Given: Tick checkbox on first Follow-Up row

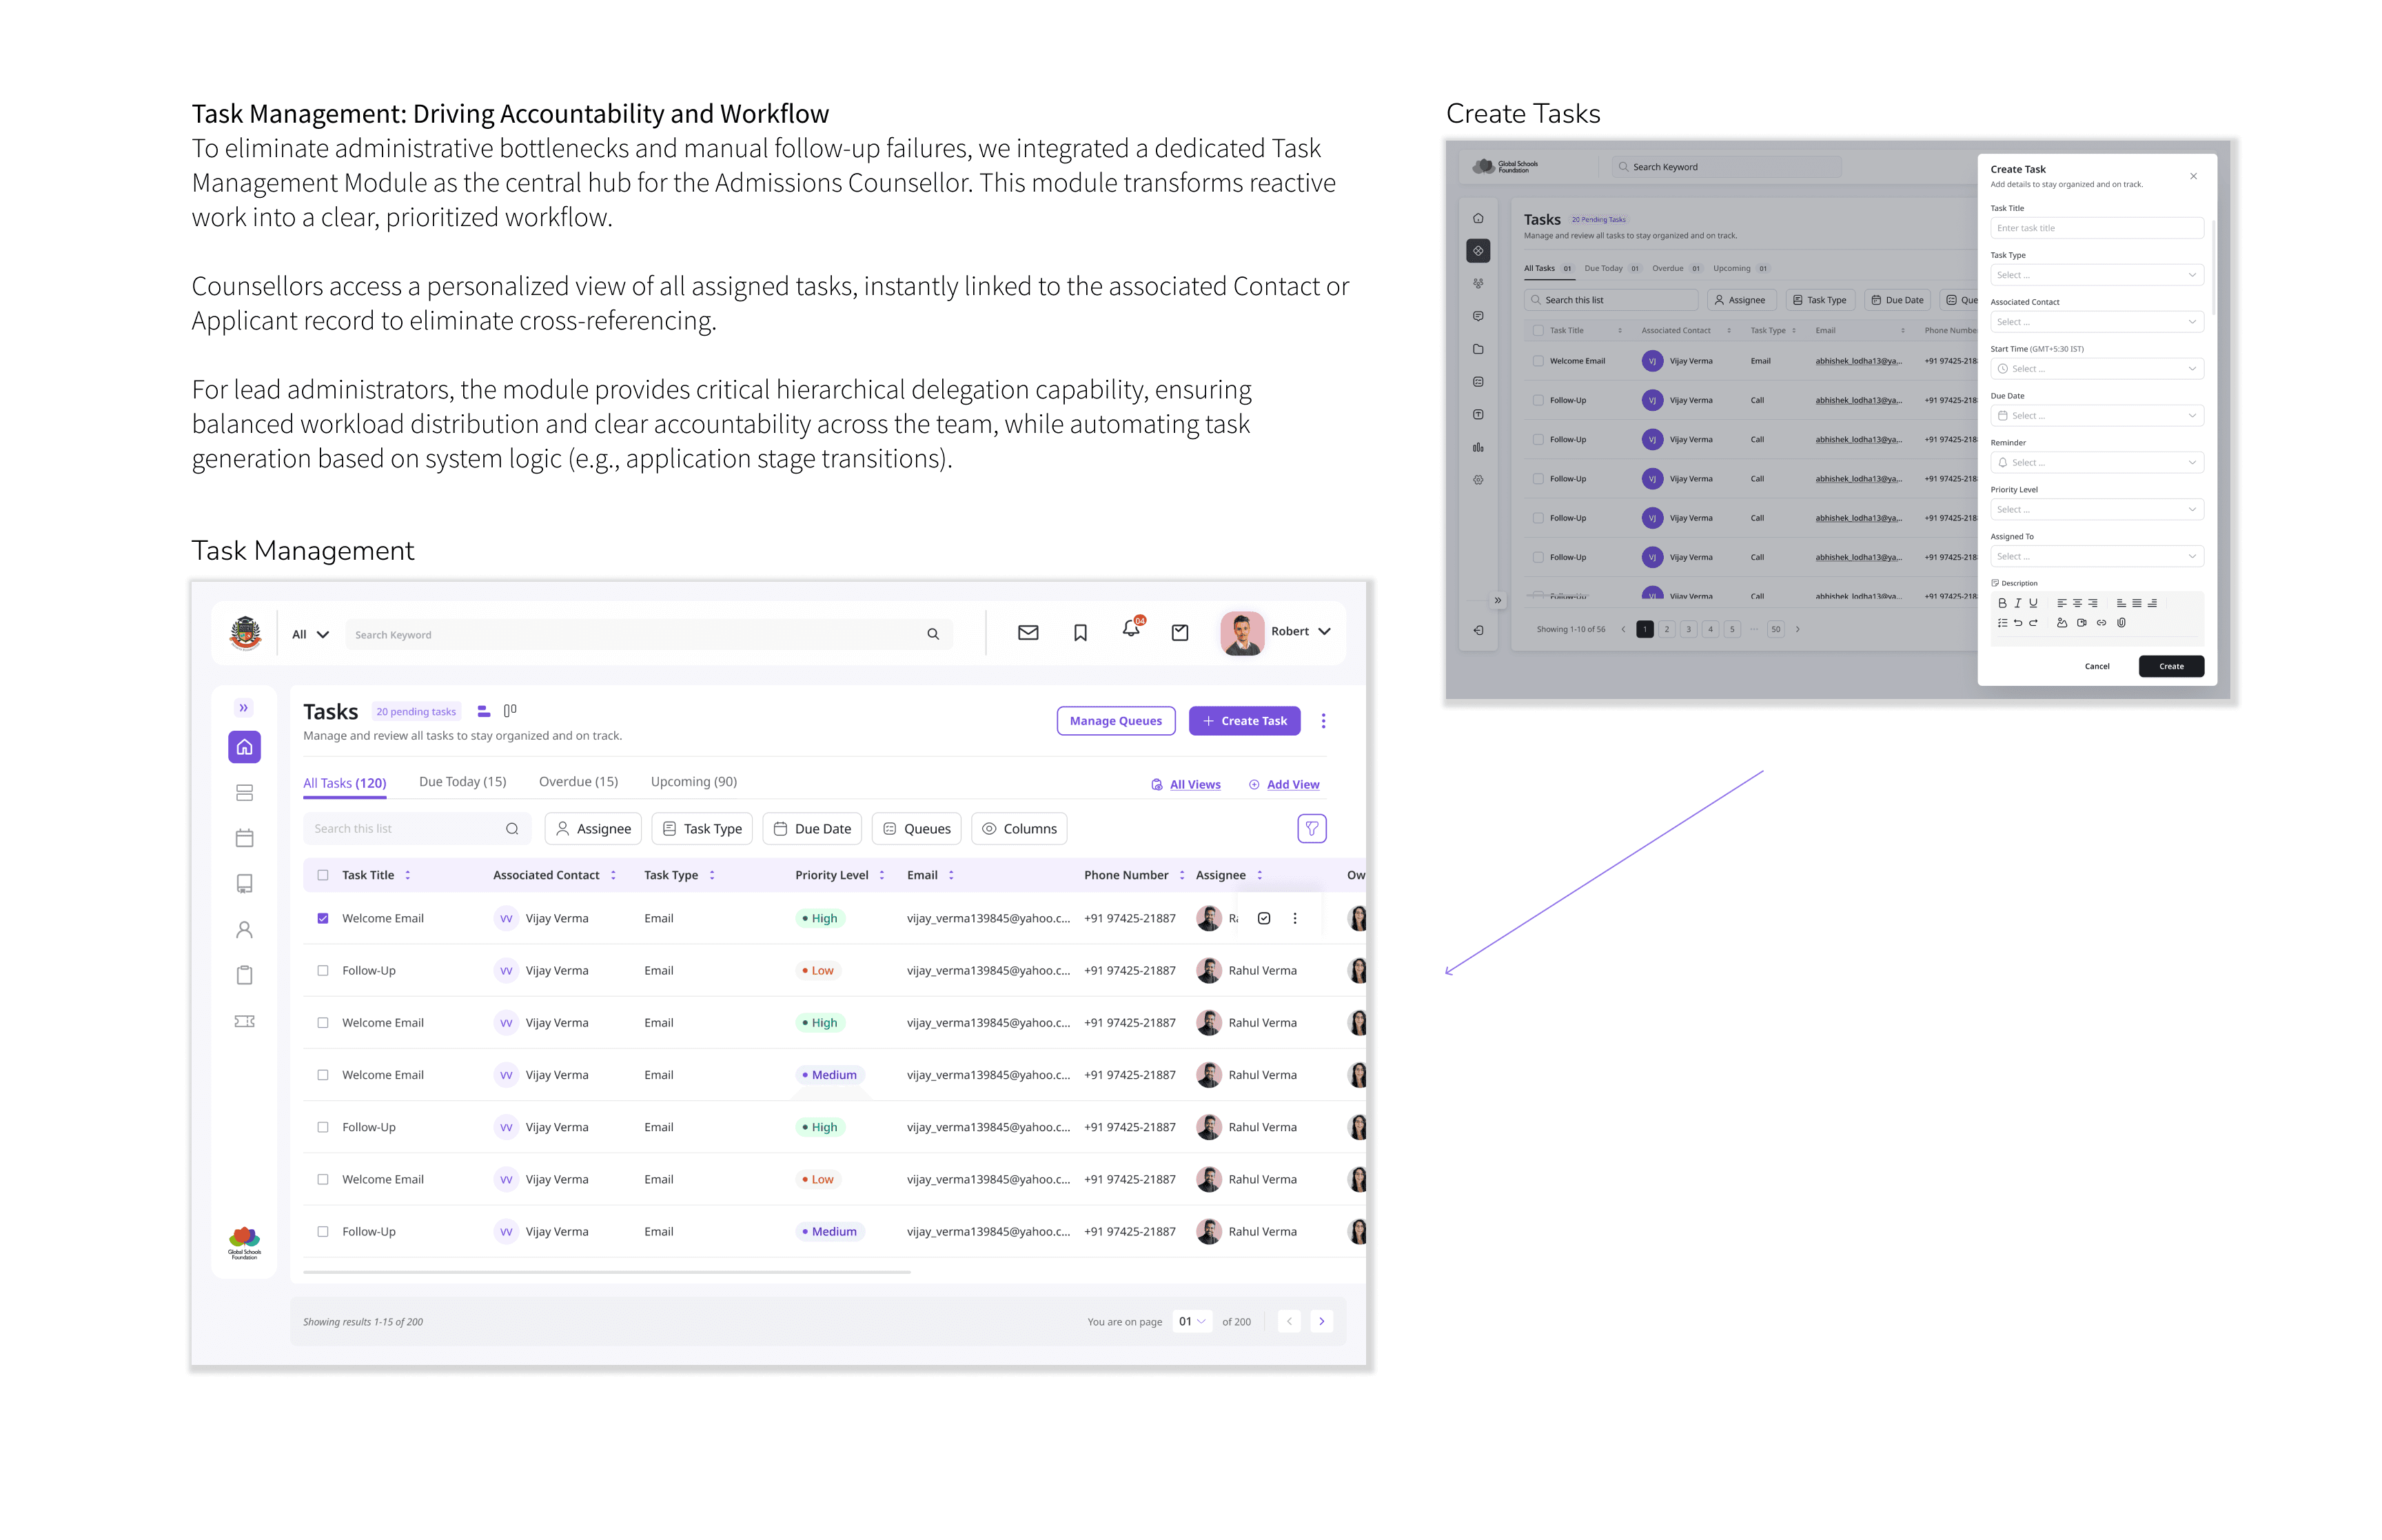Looking at the screenshot, I should tap(323, 970).
